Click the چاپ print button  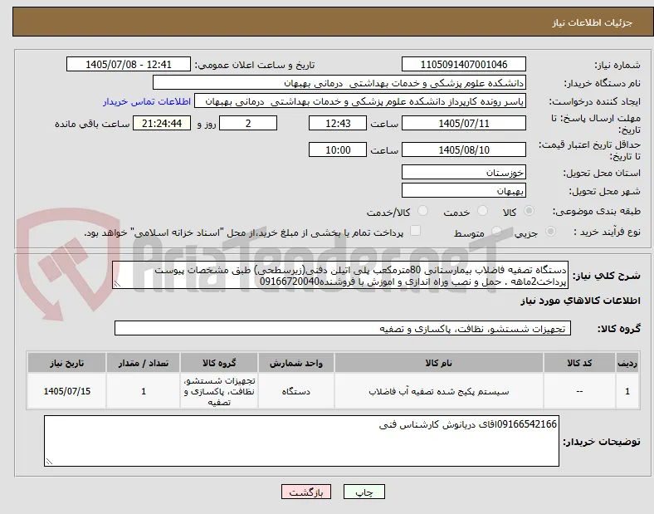tap(364, 492)
